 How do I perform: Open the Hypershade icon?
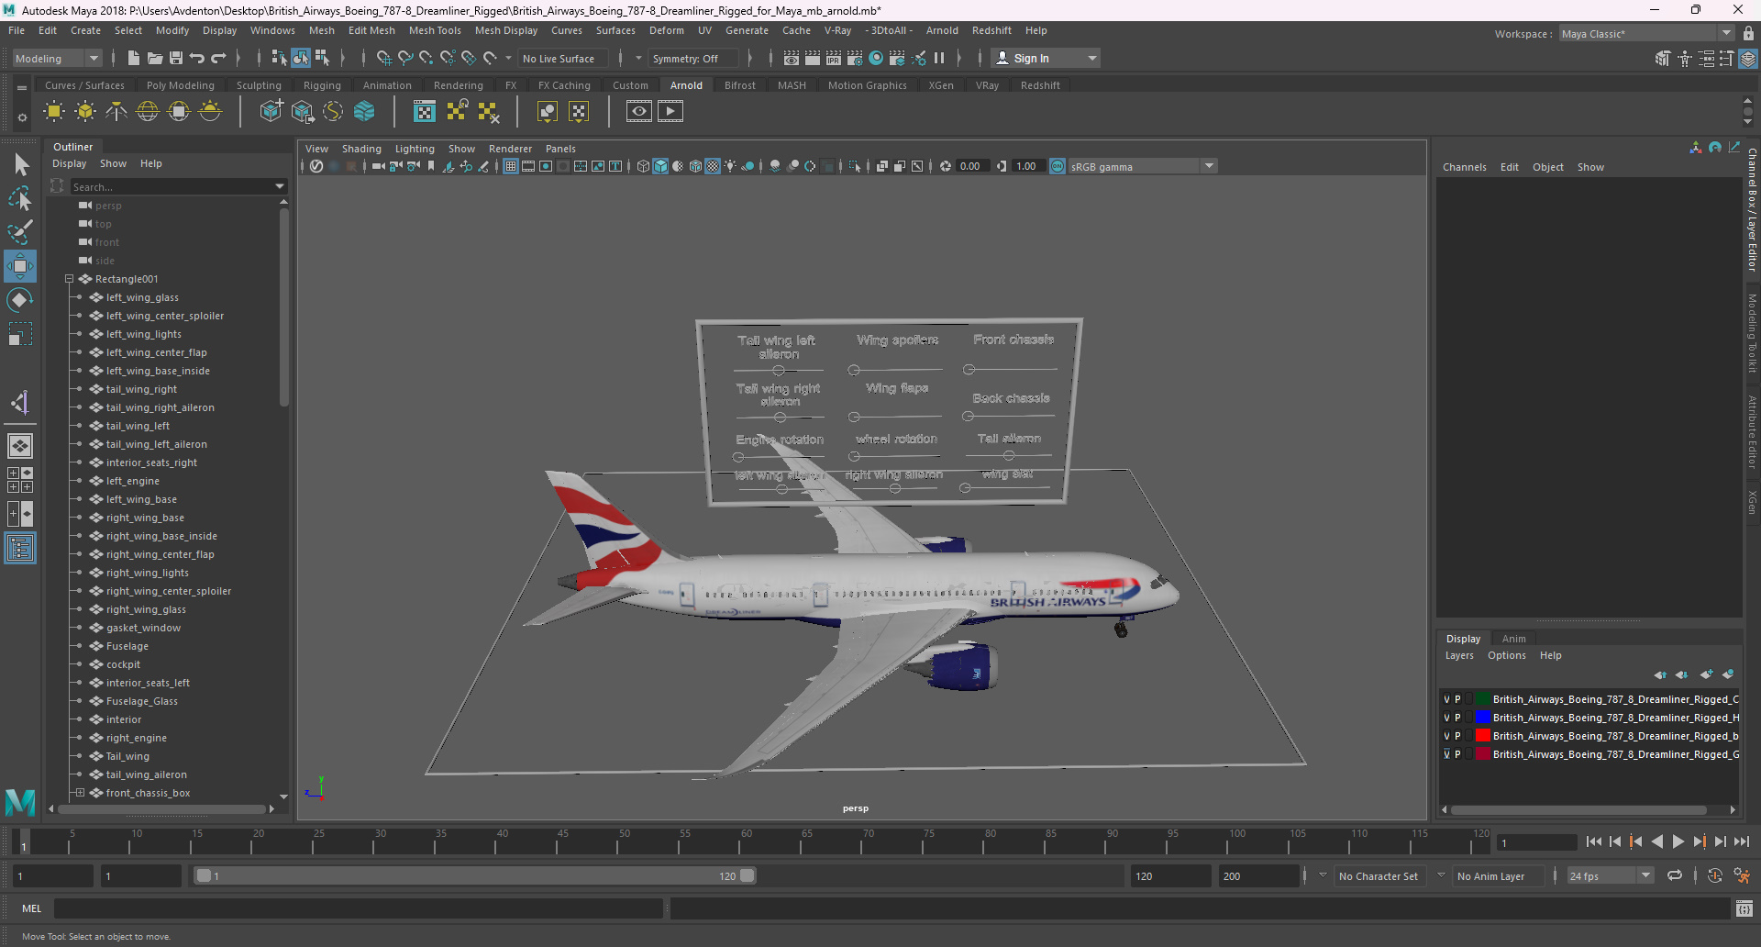point(876,58)
